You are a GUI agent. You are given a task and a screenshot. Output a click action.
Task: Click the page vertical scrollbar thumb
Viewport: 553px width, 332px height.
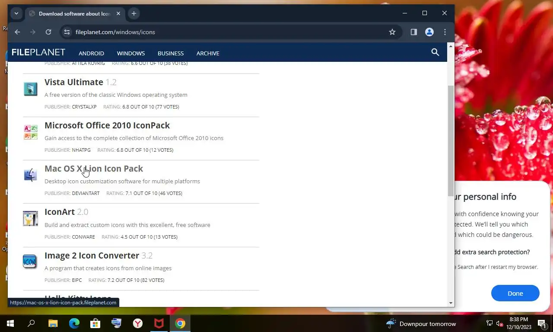(x=451, y=140)
